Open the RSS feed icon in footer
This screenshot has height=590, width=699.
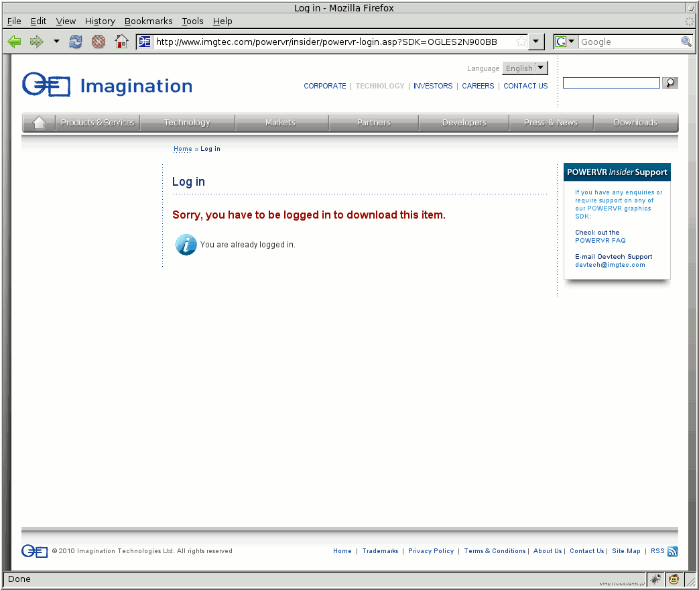672,552
